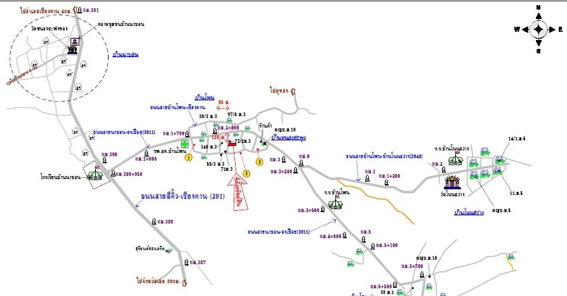The width and height of the screenshot is (567, 296).
Task: Click the milestone text กม.3 near the junction
Action: 275,159
